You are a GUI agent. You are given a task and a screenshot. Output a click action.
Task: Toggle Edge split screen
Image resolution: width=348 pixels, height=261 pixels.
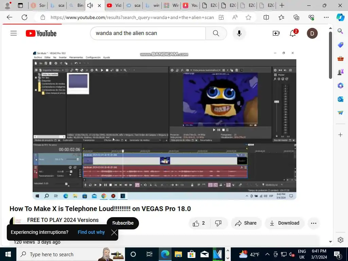266,17
